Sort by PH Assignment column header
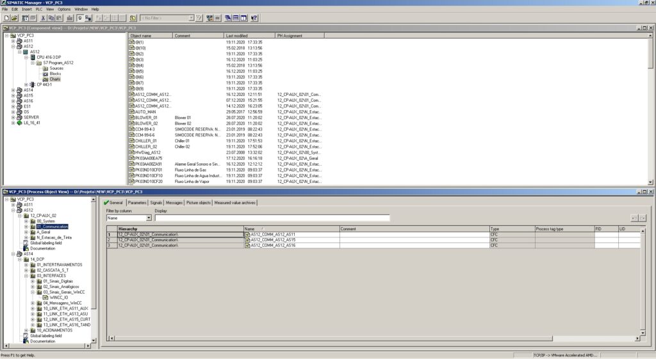656x359 pixels. 300,36
